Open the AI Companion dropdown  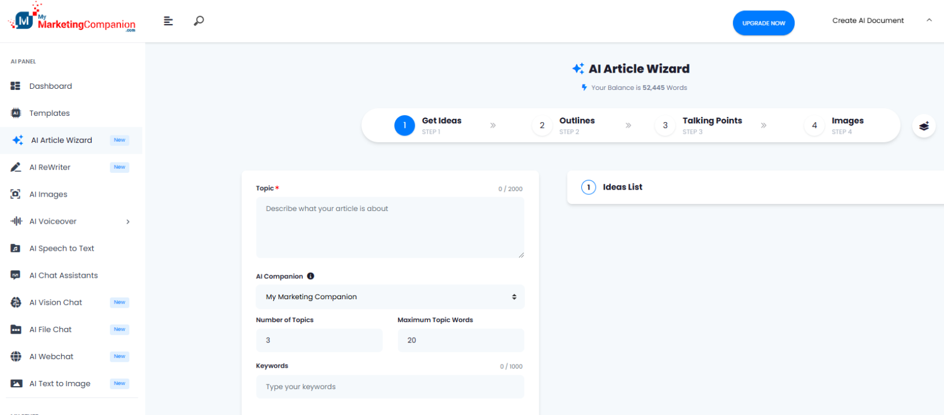(390, 297)
